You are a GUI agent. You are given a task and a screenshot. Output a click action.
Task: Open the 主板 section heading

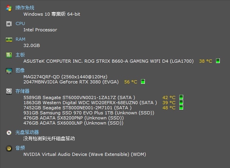coord(20,55)
